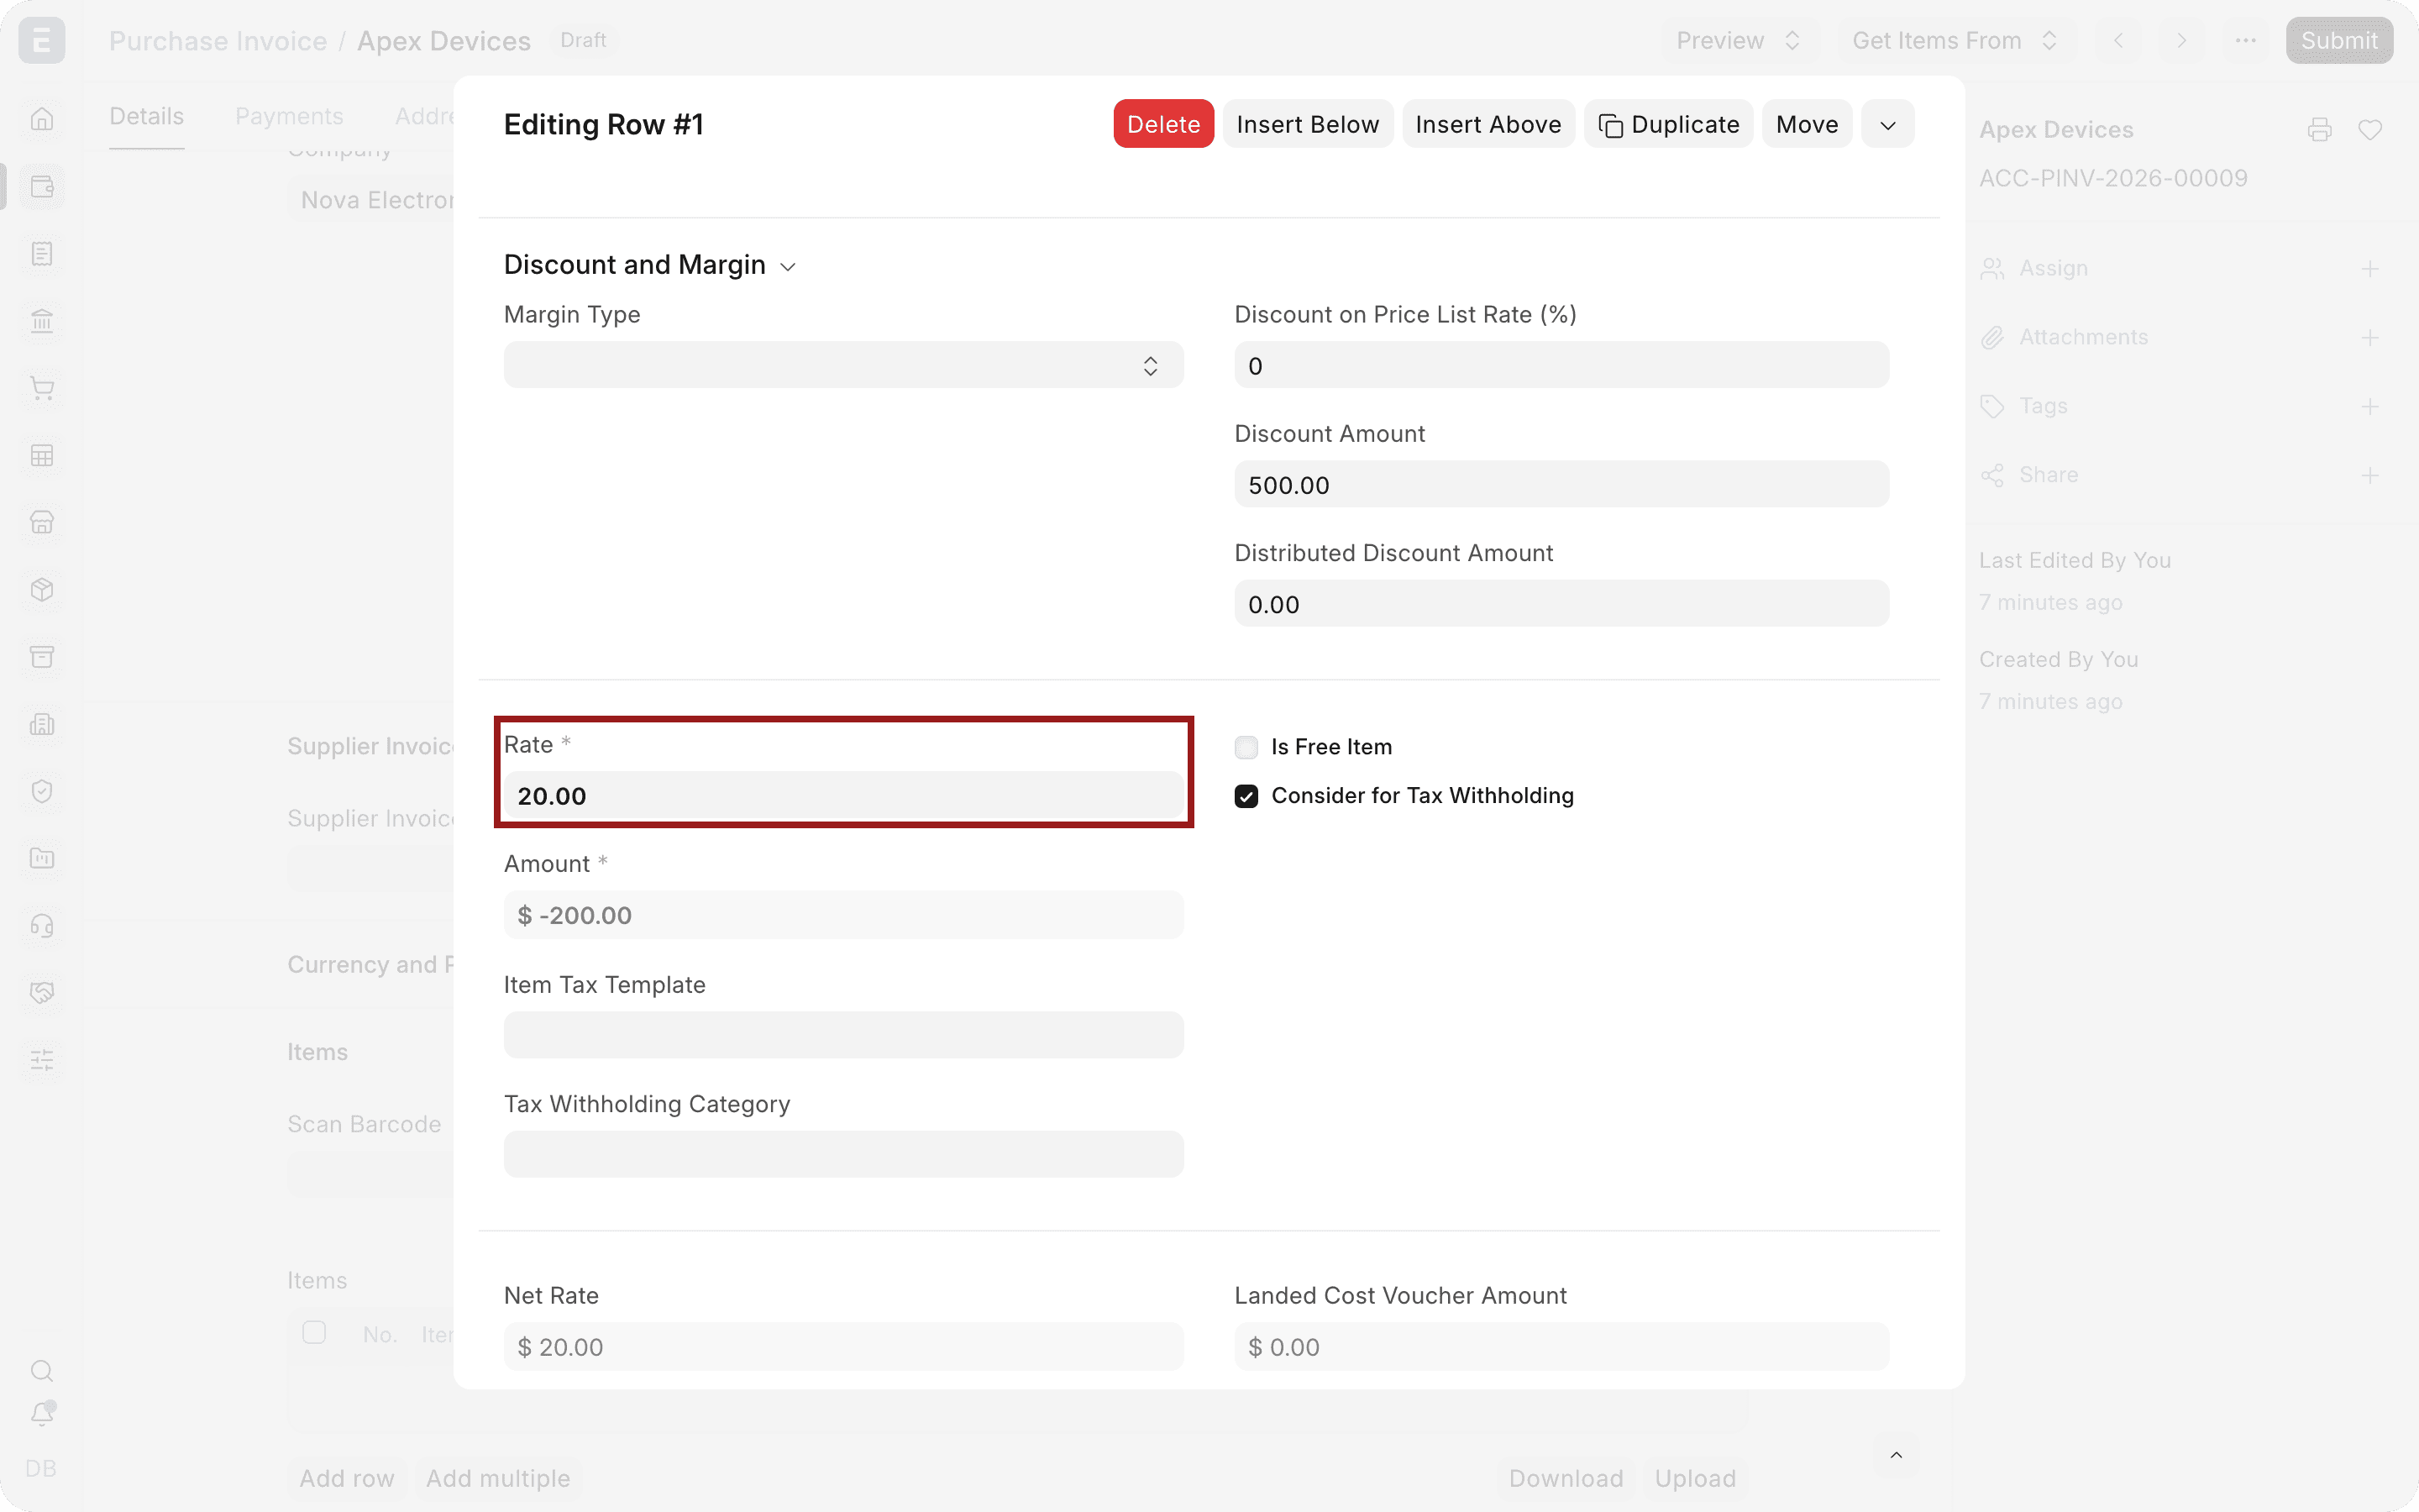Click plus icon next to Share
The width and height of the screenshot is (2419, 1512).
coord(2370,476)
